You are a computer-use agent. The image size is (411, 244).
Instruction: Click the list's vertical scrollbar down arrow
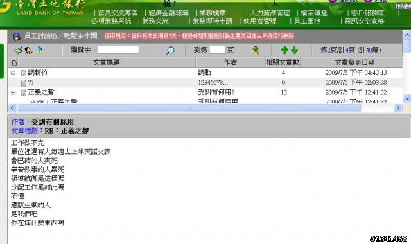pos(407,98)
